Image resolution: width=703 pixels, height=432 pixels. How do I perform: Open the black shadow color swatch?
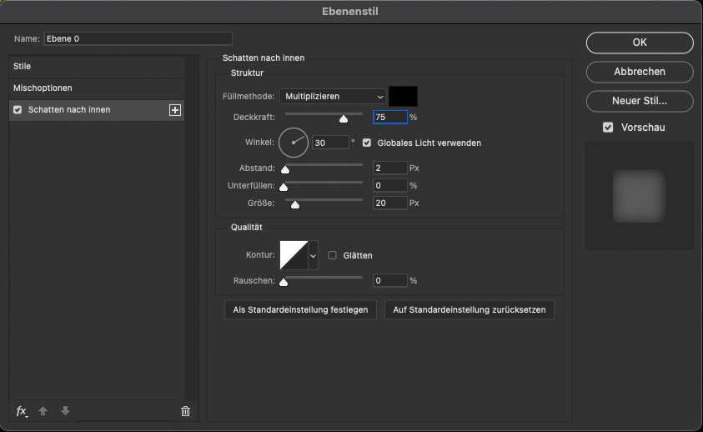[x=403, y=97]
